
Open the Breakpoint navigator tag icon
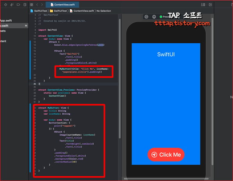point(18,5)
